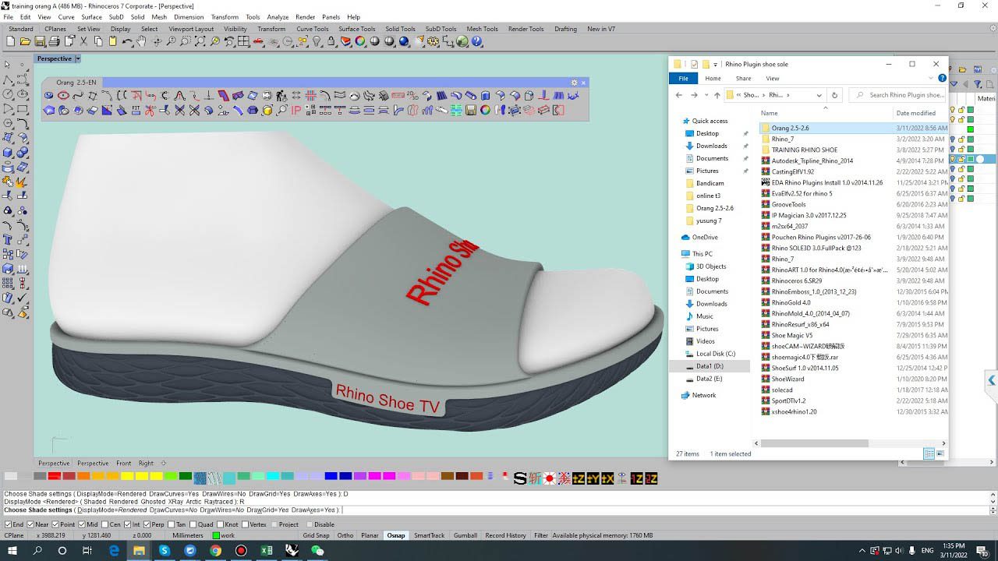Open the File menu in Rhino
This screenshot has height=561, width=998.
click(8, 17)
